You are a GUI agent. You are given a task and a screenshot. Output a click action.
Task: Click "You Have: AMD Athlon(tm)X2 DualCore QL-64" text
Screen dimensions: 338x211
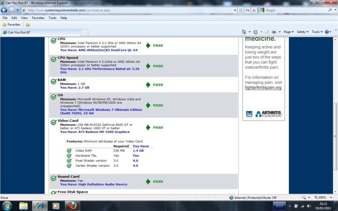[x=99, y=50]
